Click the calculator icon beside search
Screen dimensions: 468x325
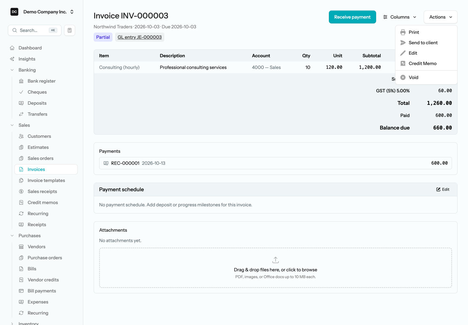pyautogui.click(x=70, y=30)
